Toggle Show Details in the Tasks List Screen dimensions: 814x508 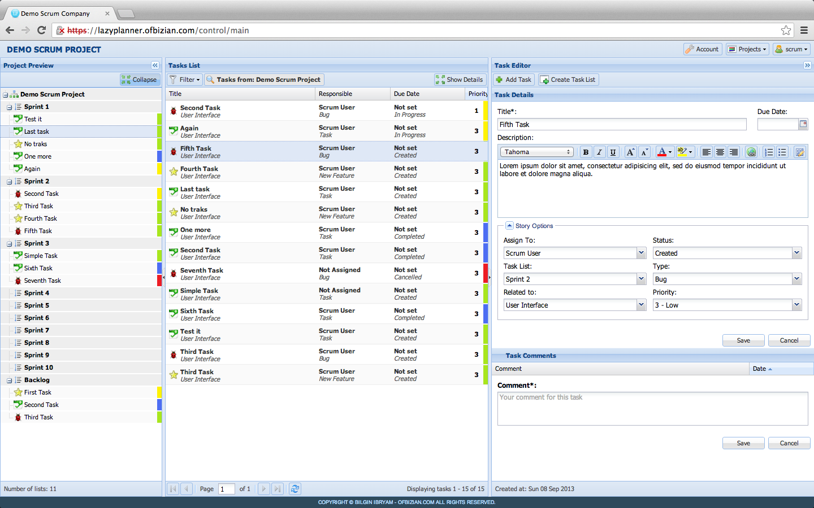click(460, 79)
